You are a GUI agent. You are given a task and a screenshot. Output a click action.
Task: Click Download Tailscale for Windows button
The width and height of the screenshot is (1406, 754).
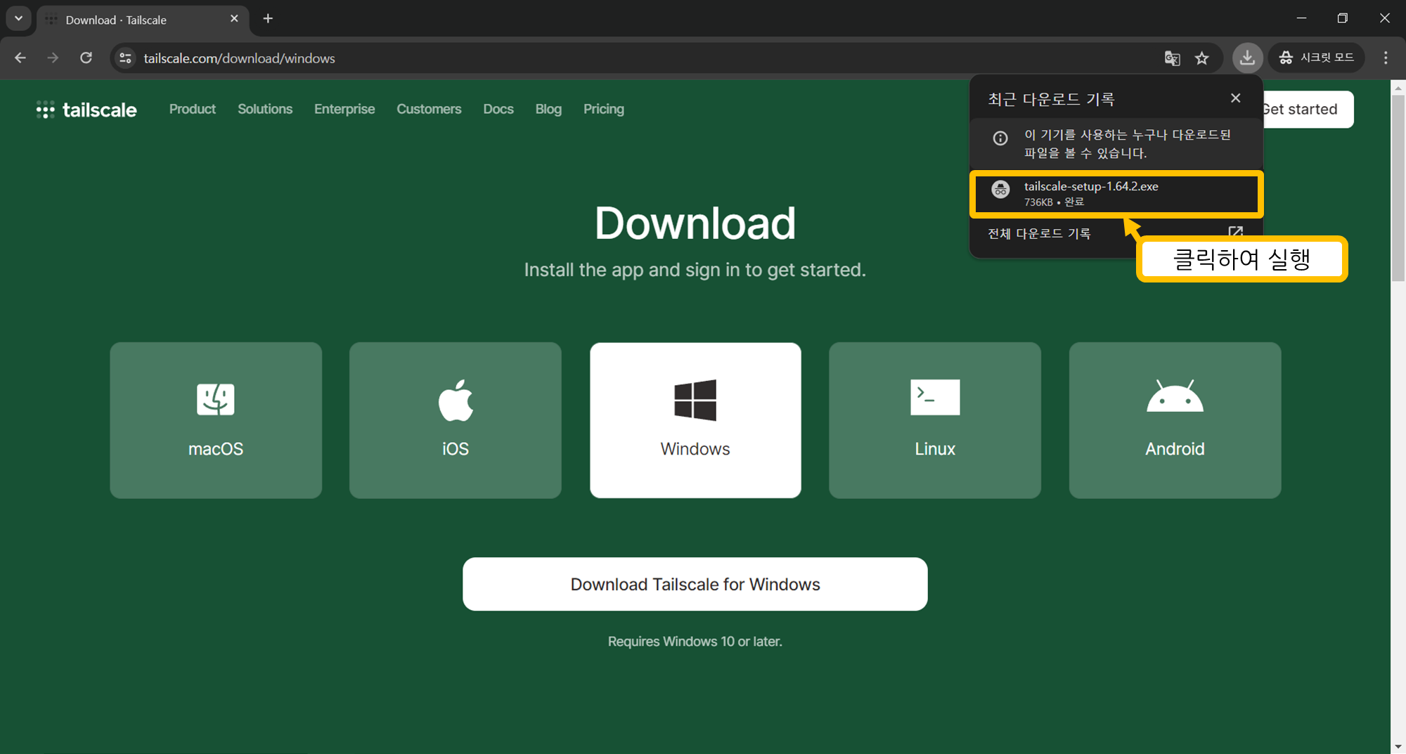695,584
